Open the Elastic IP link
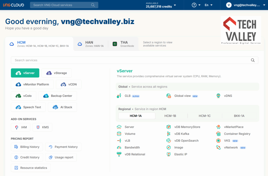This screenshot has width=268, height=176. pyautogui.click(x=181, y=154)
